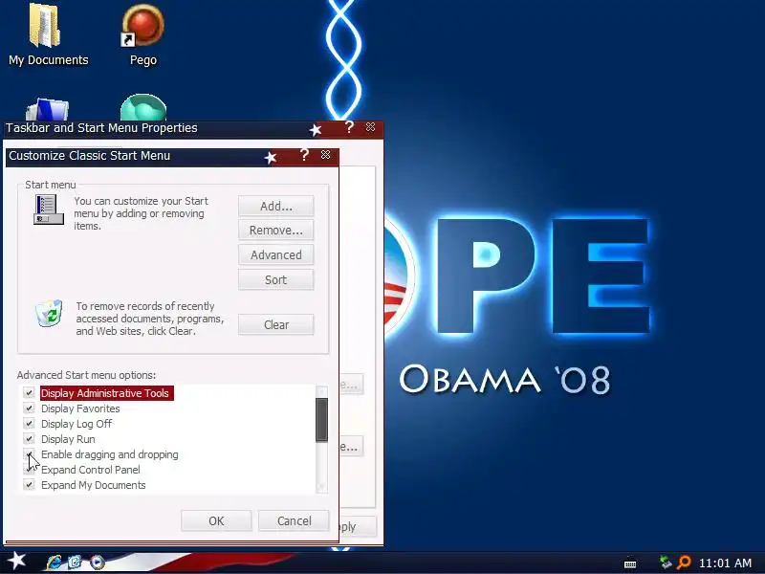Click the Remove... button
The image size is (765, 574).
tap(275, 230)
